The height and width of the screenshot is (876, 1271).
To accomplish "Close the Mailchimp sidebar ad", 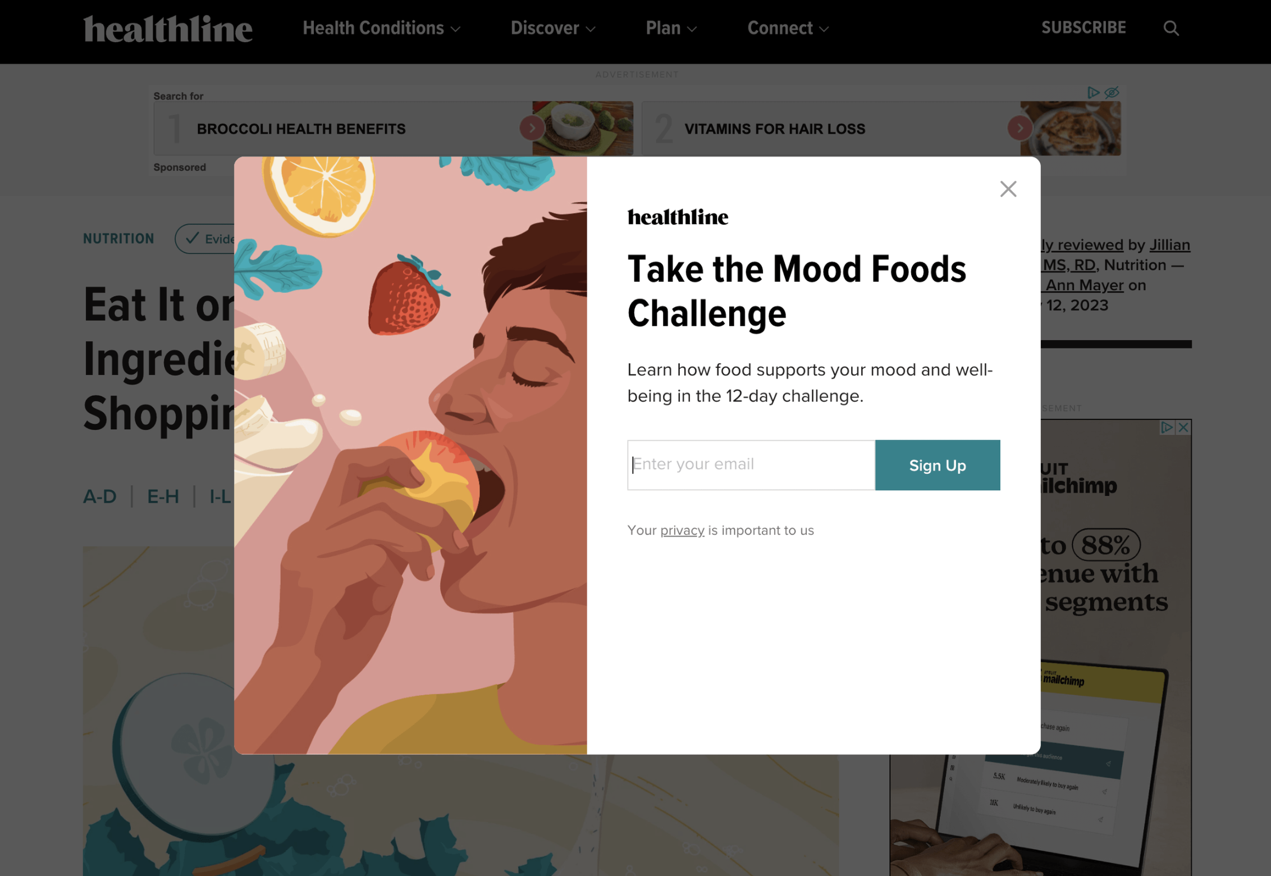I will coord(1183,427).
